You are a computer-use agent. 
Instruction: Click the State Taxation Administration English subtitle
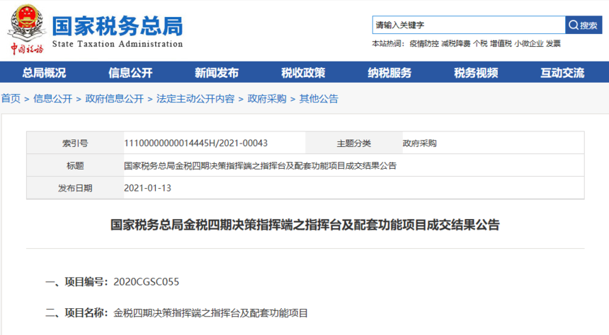point(118,44)
